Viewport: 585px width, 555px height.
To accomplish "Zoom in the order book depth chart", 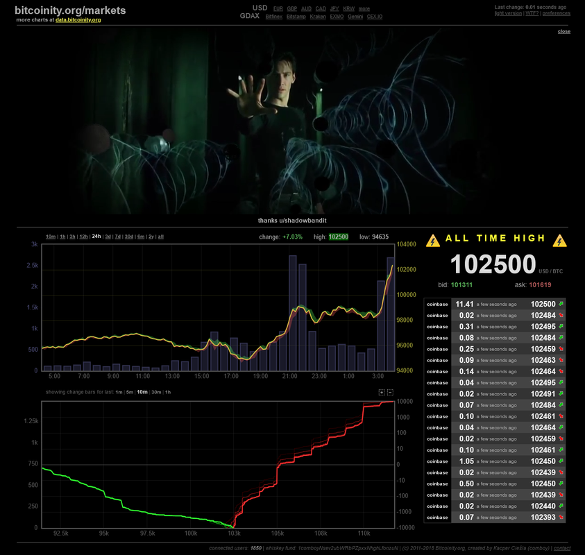I will [381, 392].
